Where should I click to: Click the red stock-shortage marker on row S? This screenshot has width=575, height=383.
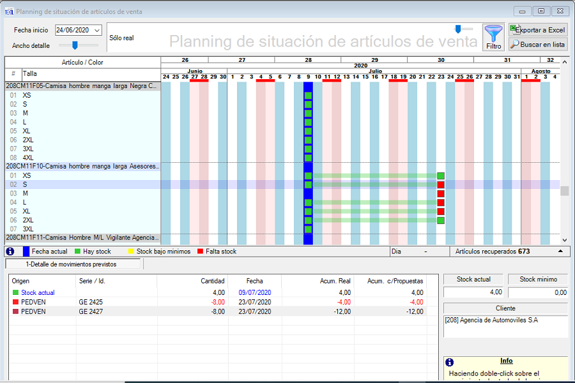coord(440,184)
